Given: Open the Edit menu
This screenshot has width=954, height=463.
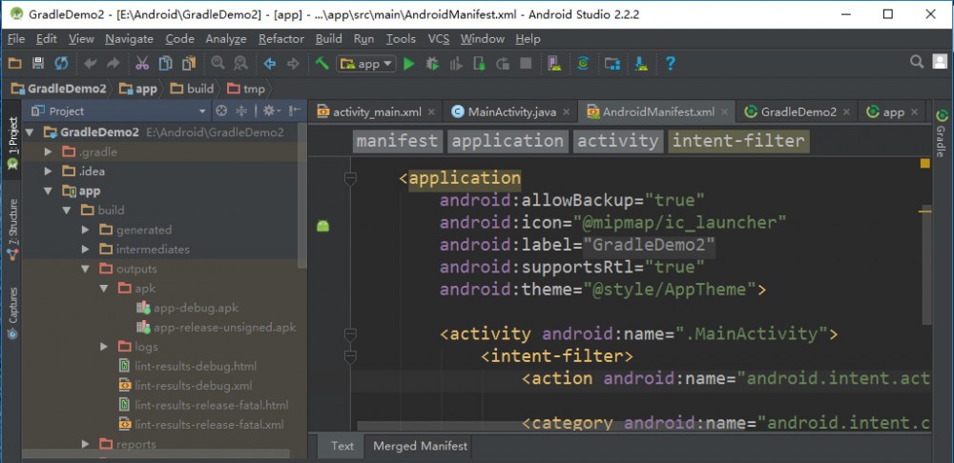Looking at the screenshot, I should [x=46, y=39].
